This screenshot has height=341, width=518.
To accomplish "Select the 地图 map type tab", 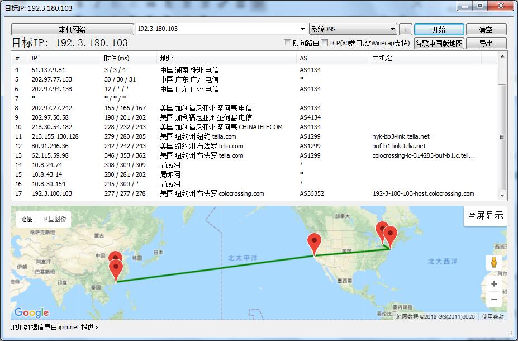I will [x=27, y=219].
